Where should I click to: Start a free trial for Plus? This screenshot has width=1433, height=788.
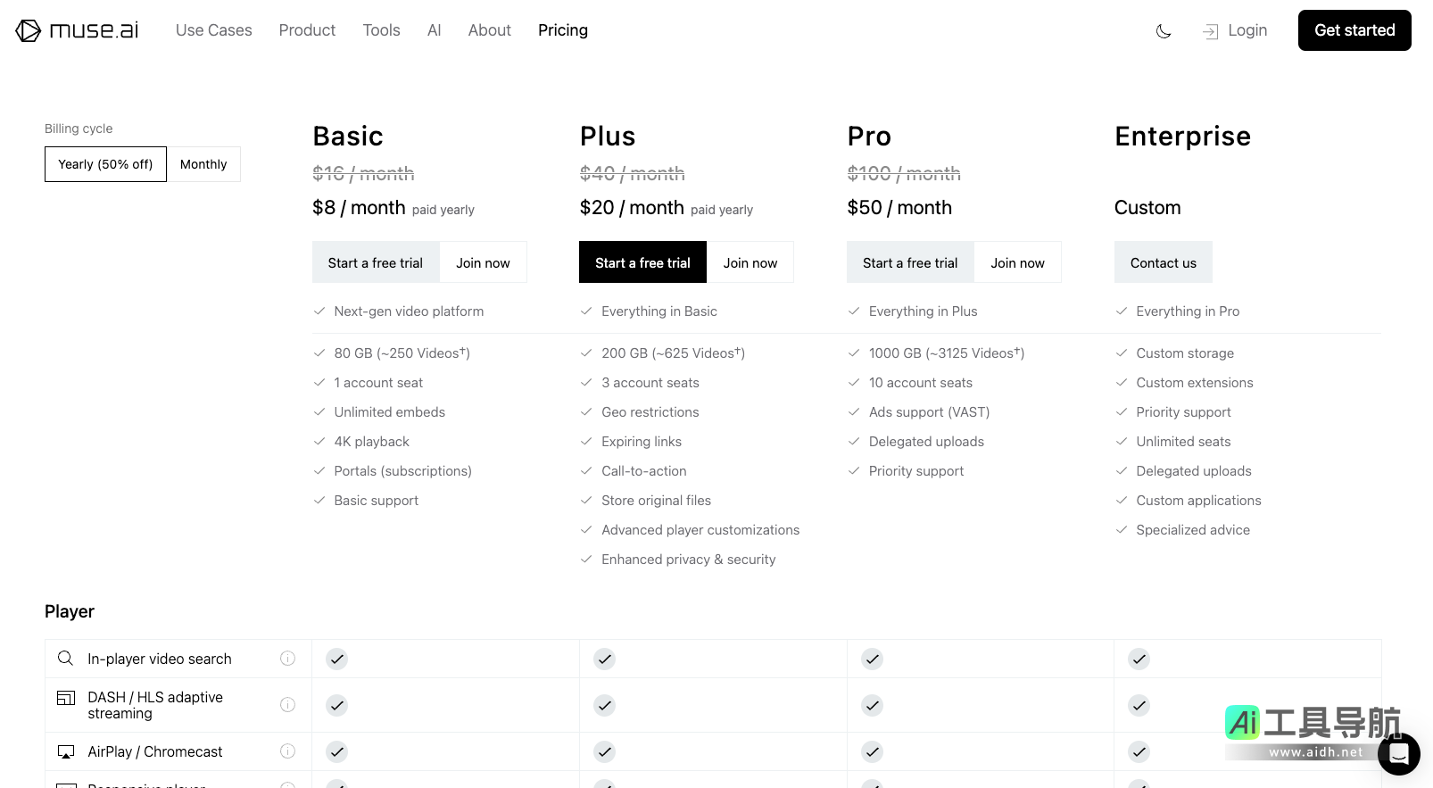642,262
